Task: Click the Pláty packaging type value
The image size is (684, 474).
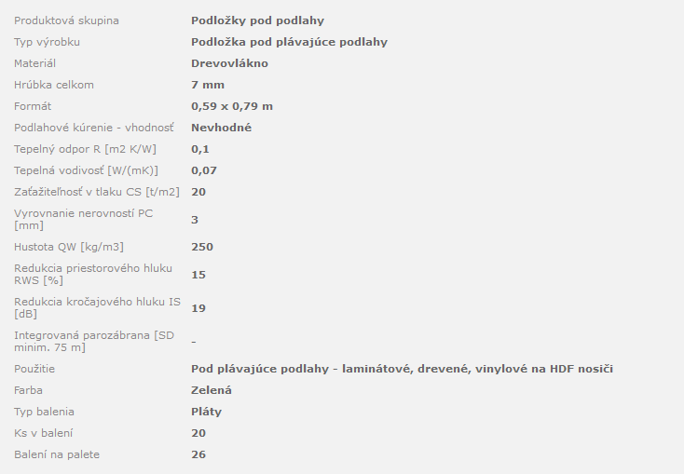Action: (x=206, y=412)
